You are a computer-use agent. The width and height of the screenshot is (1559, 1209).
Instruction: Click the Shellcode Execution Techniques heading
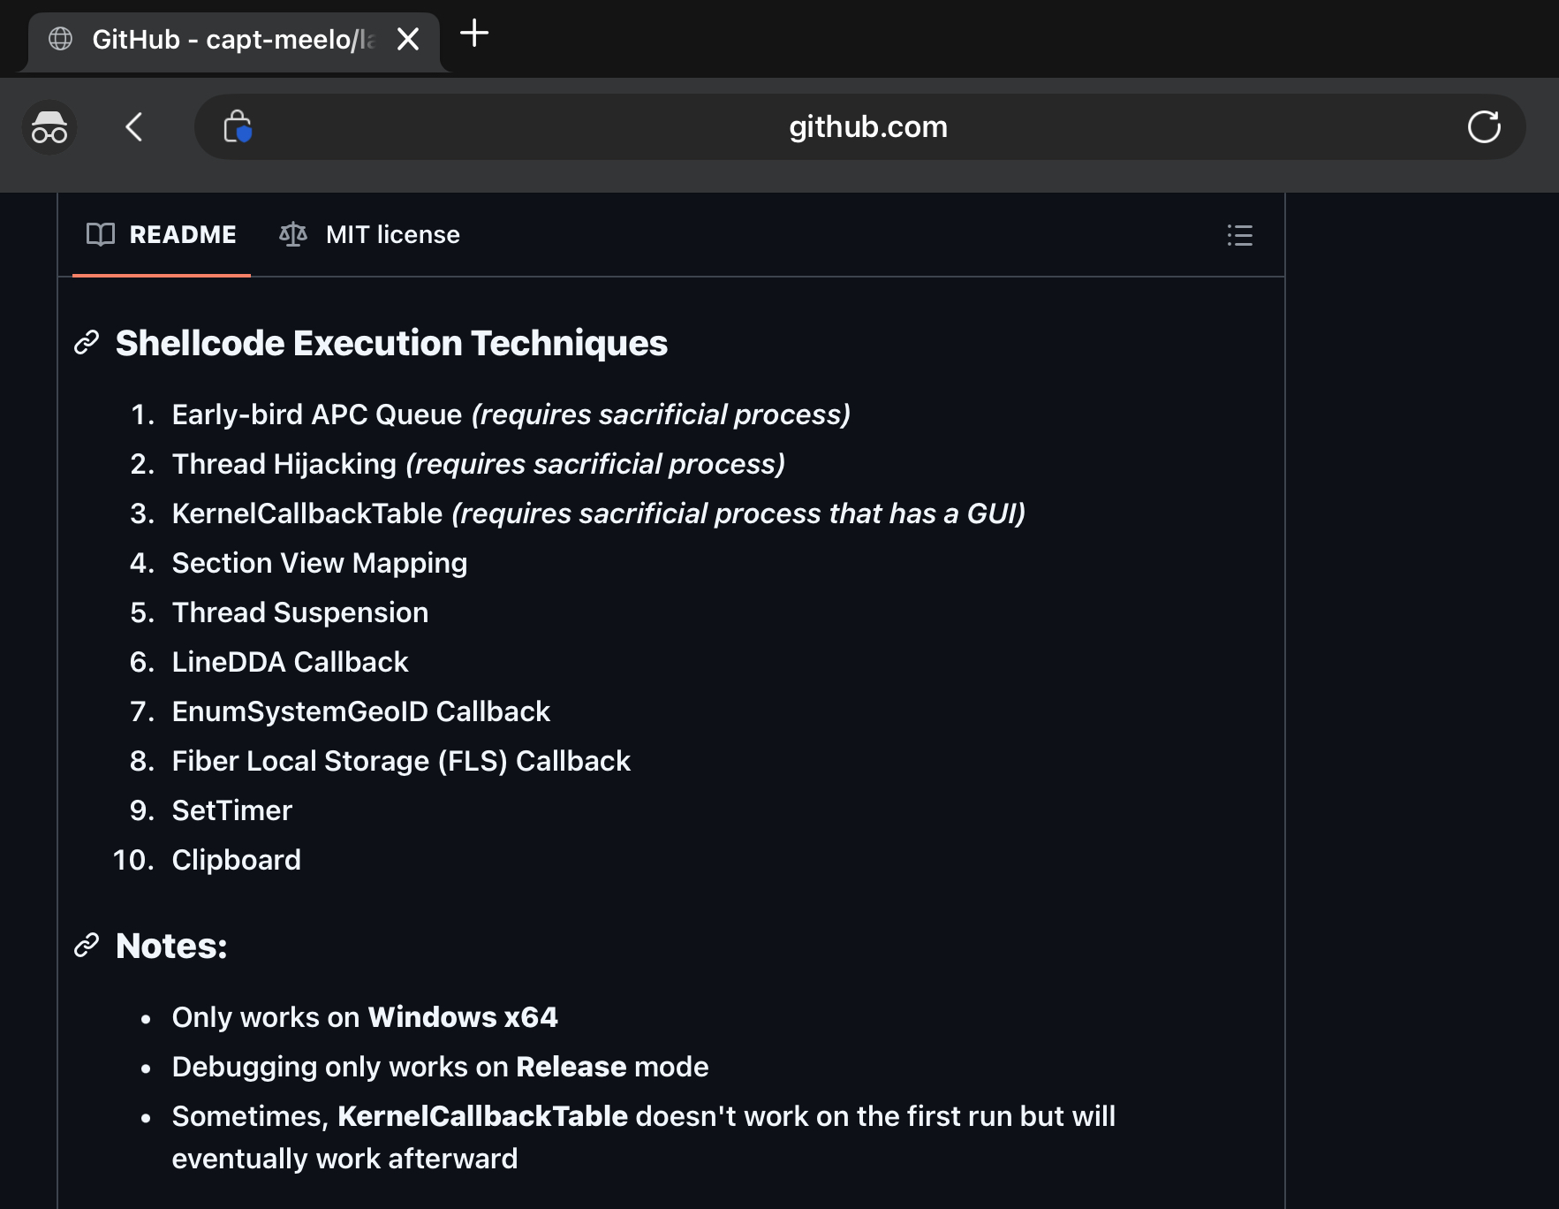tap(391, 343)
